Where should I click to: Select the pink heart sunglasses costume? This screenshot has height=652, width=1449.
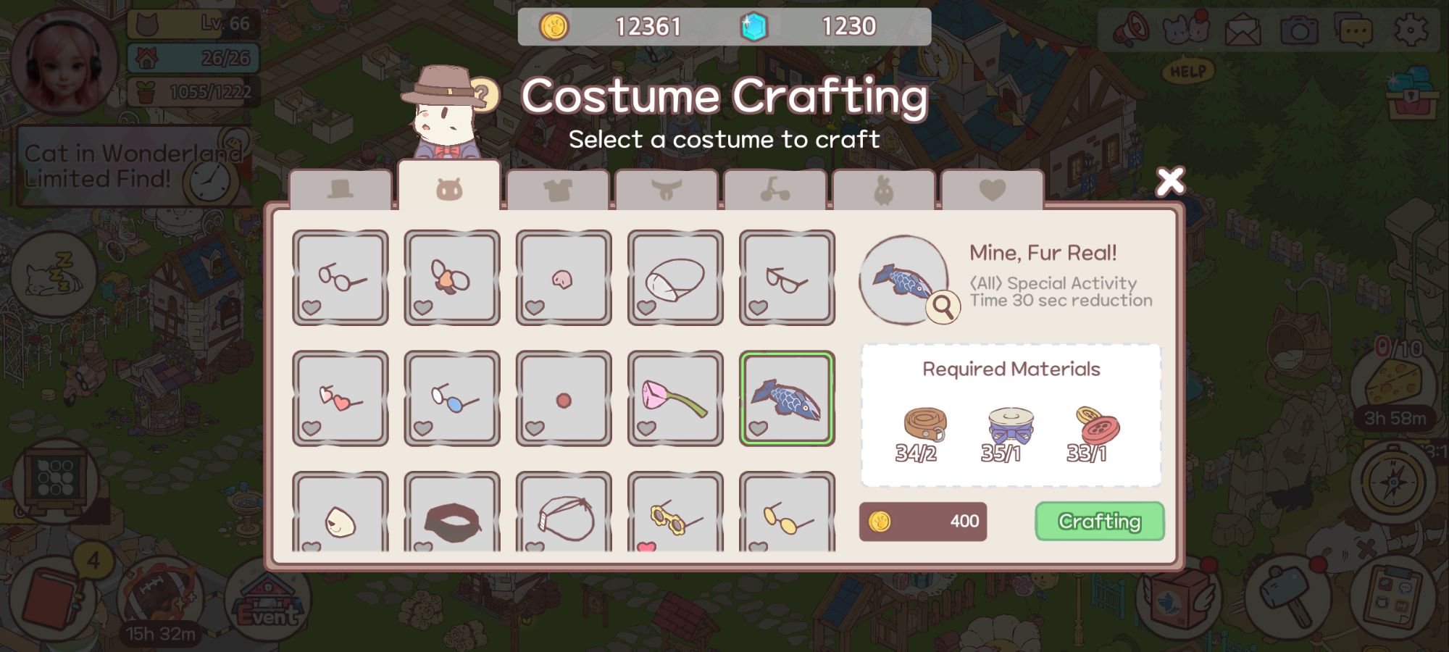pos(341,398)
